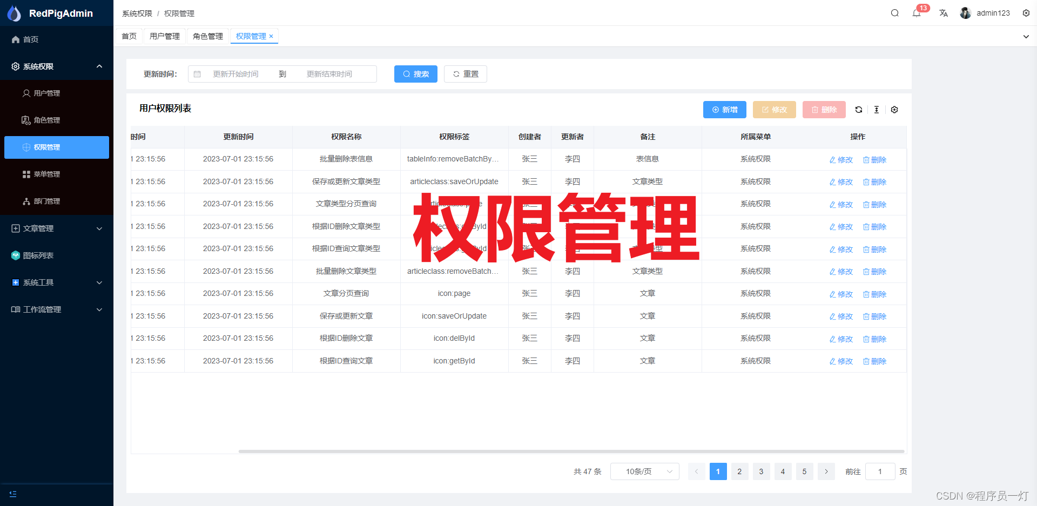This screenshot has width=1037, height=506.
Task: Click 修改 in the 保存或更新文章类型 row
Action: click(x=841, y=182)
